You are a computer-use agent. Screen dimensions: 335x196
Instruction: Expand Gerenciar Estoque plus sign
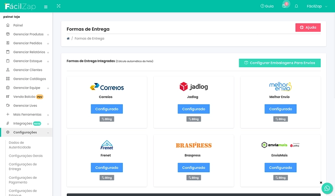(x=48, y=61)
